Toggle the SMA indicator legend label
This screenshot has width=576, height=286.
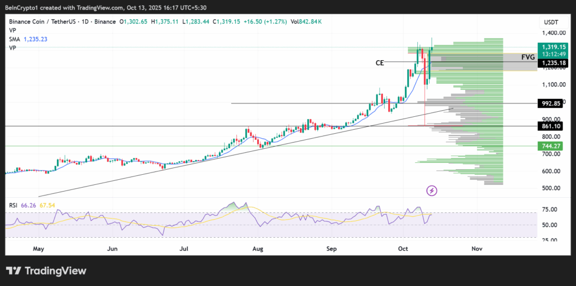click(x=15, y=39)
